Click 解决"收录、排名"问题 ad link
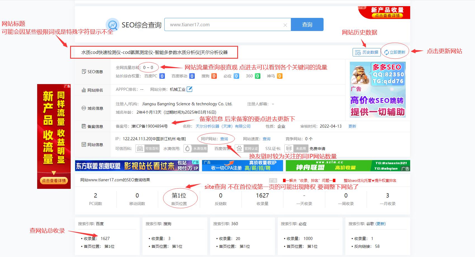This screenshot has height=257, width=475. pyautogui.click(x=309, y=180)
